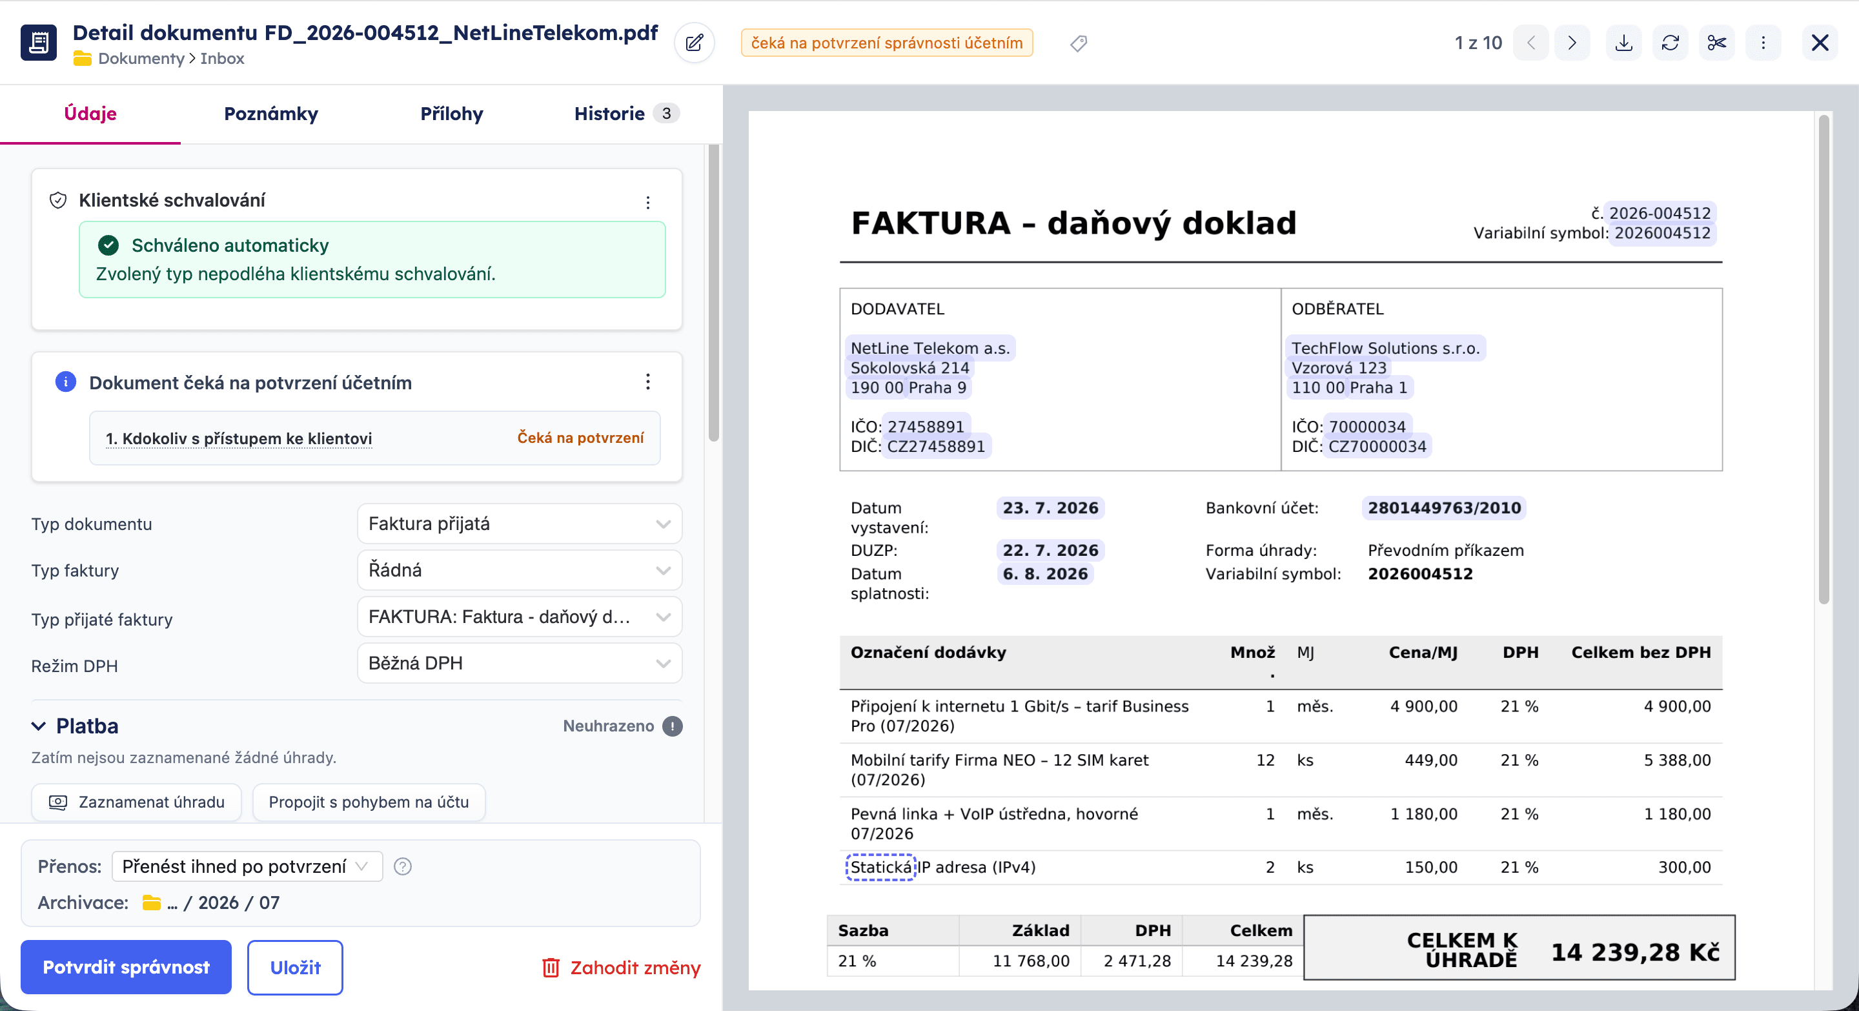Click the help question mark beside Přenos

[403, 866]
